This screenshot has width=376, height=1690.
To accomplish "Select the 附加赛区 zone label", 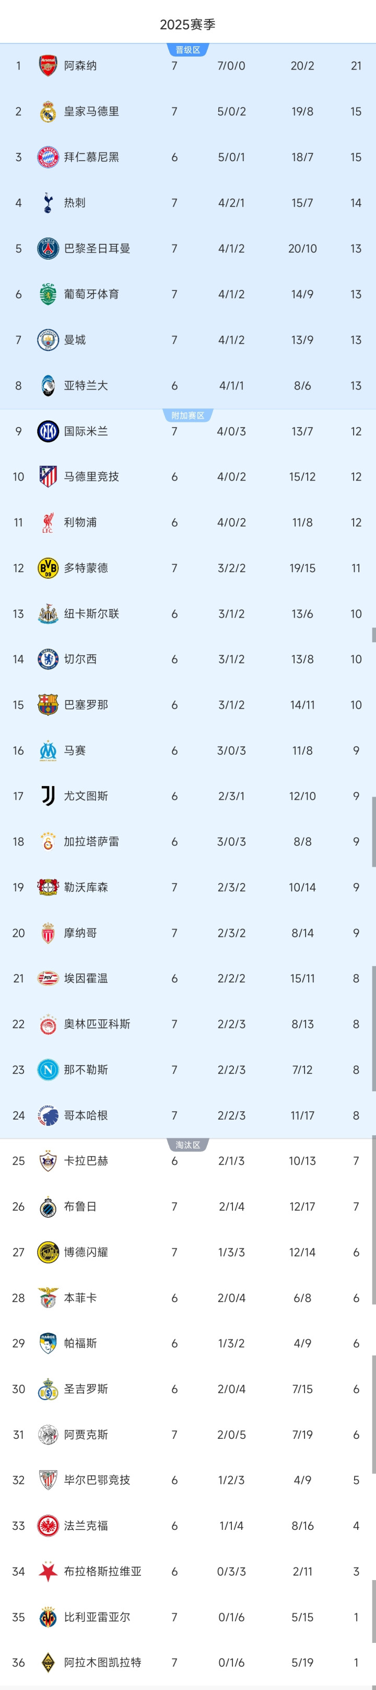I will coord(188,415).
